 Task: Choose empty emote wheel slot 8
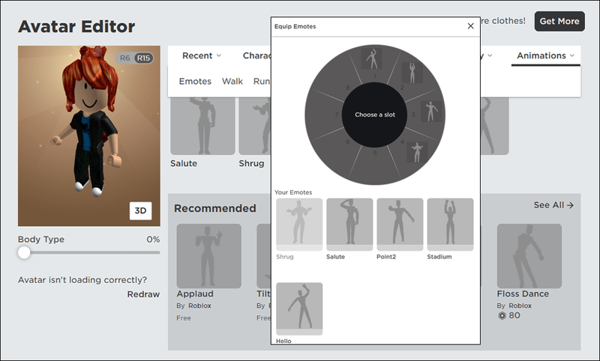pyautogui.click(x=335, y=75)
